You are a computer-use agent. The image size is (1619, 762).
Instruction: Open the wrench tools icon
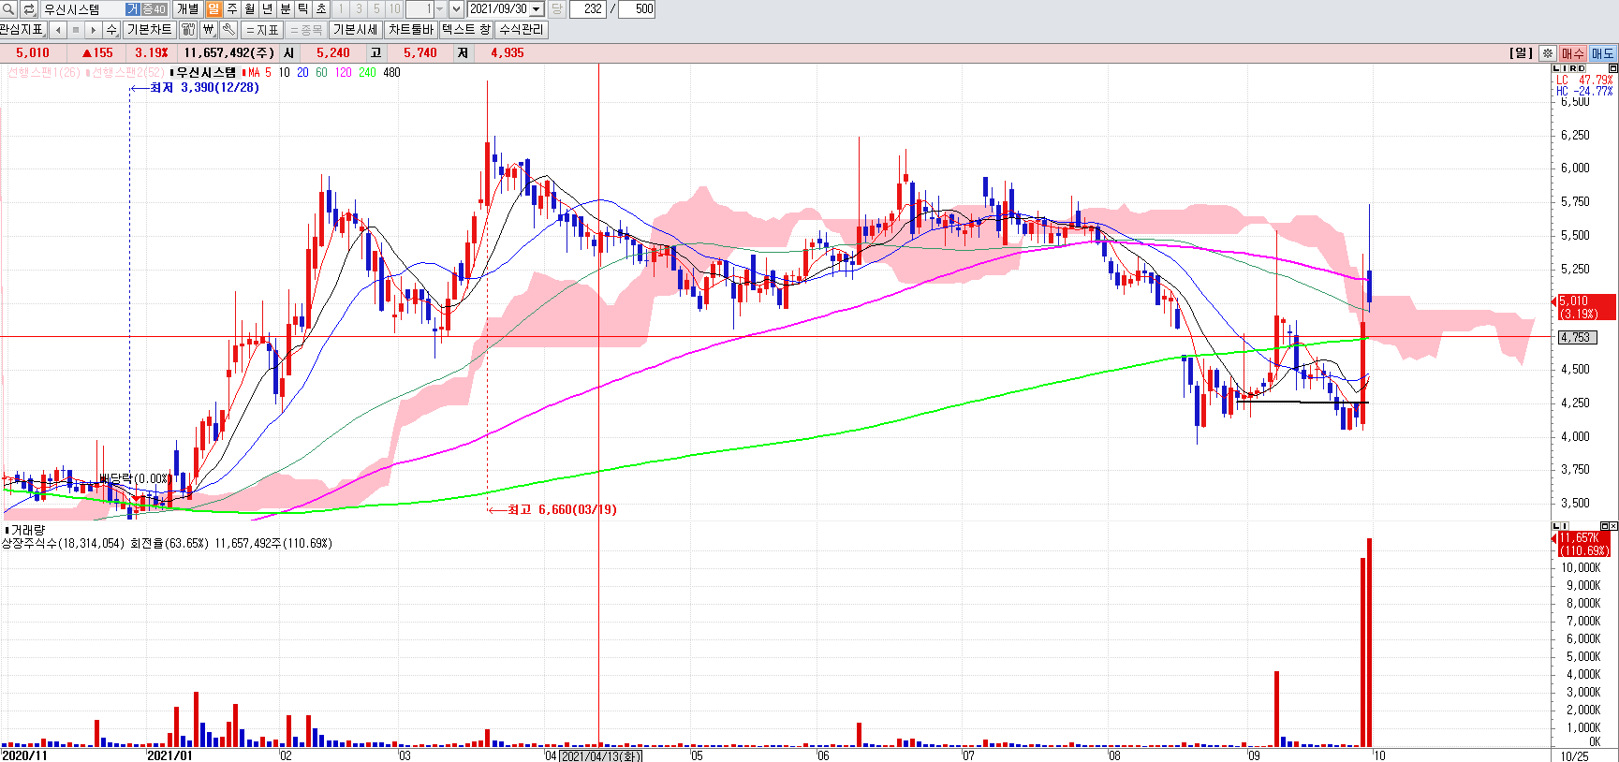[228, 30]
